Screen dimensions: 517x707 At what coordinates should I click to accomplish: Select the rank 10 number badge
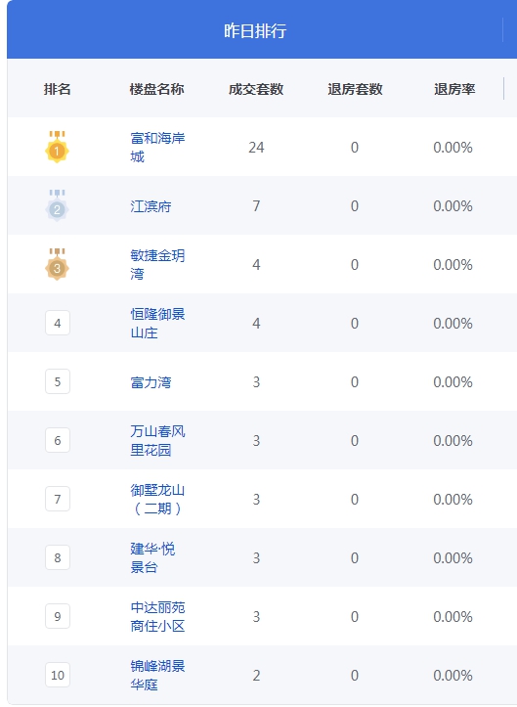(58, 675)
